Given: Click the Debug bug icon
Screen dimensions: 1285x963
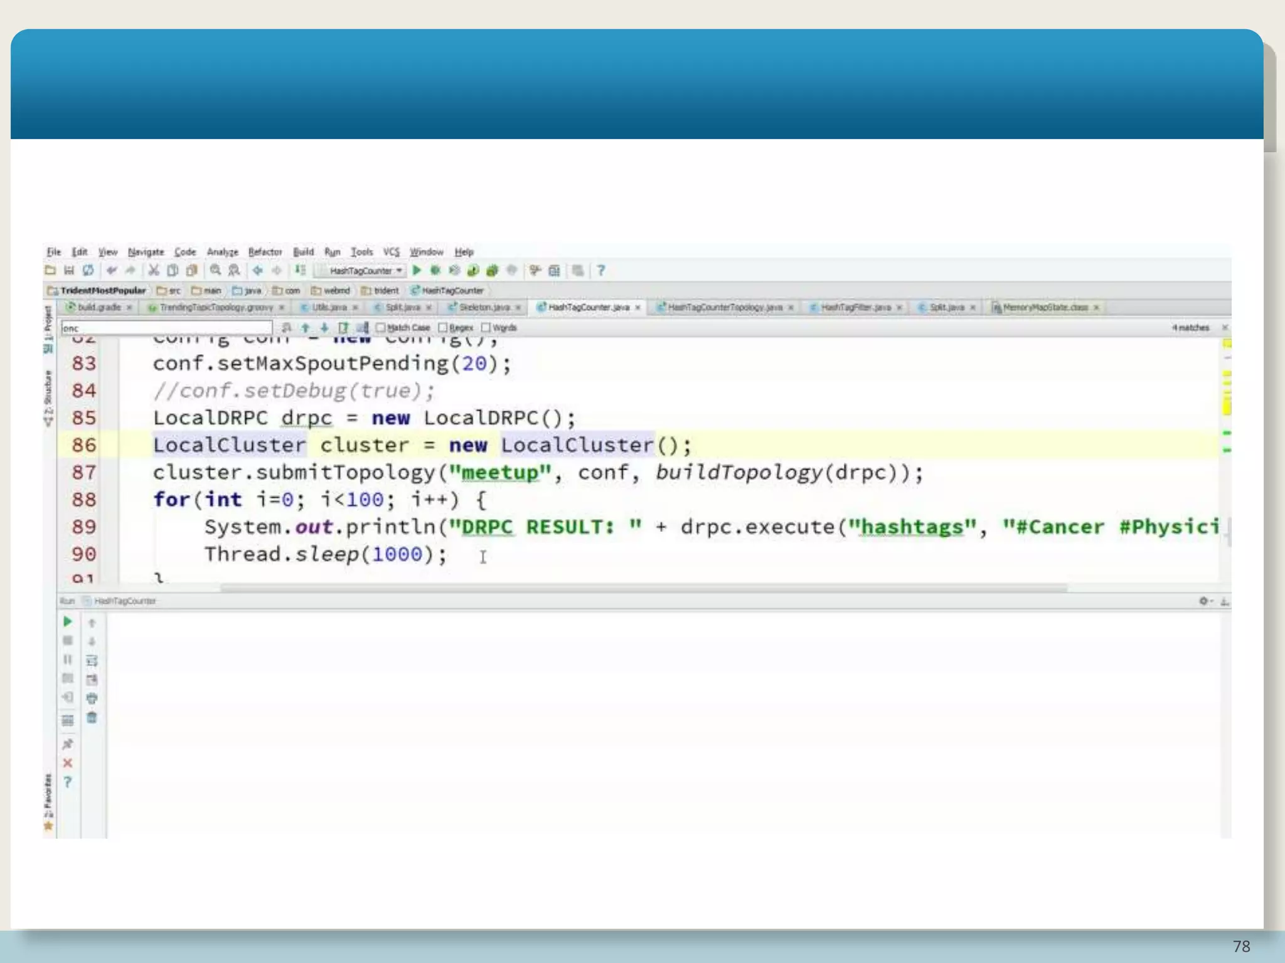Looking at the screenshot, I should [x=435, y=270].
